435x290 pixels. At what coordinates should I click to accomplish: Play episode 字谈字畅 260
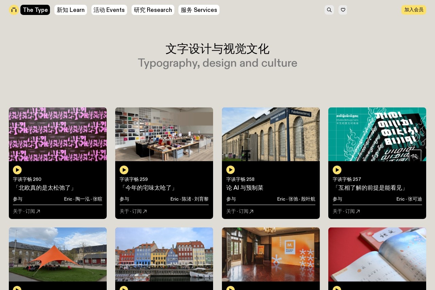tap(17, 170)
